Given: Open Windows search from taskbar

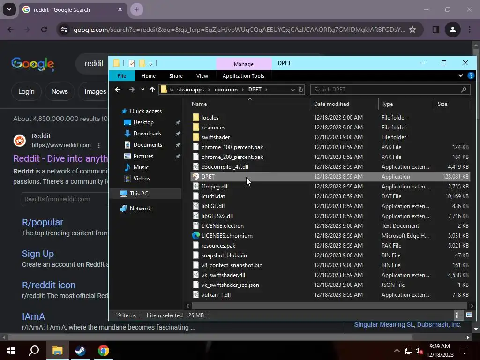Looking at the screenshot, I should (34, 351).
